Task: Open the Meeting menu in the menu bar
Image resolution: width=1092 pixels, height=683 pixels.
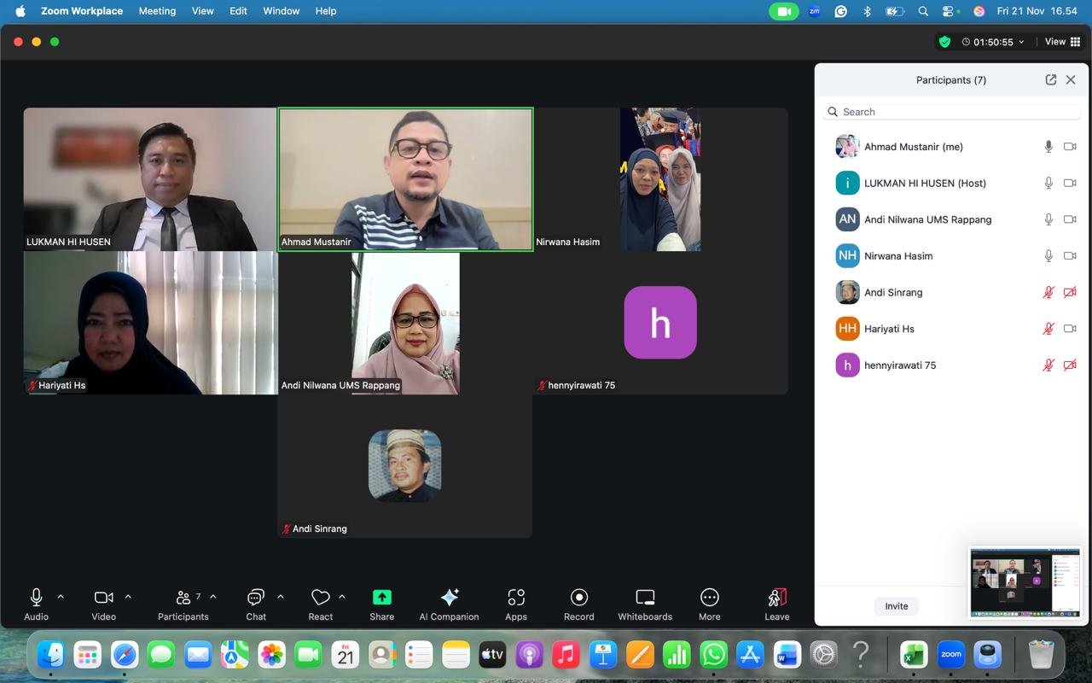Action: (x=157, y=11)
